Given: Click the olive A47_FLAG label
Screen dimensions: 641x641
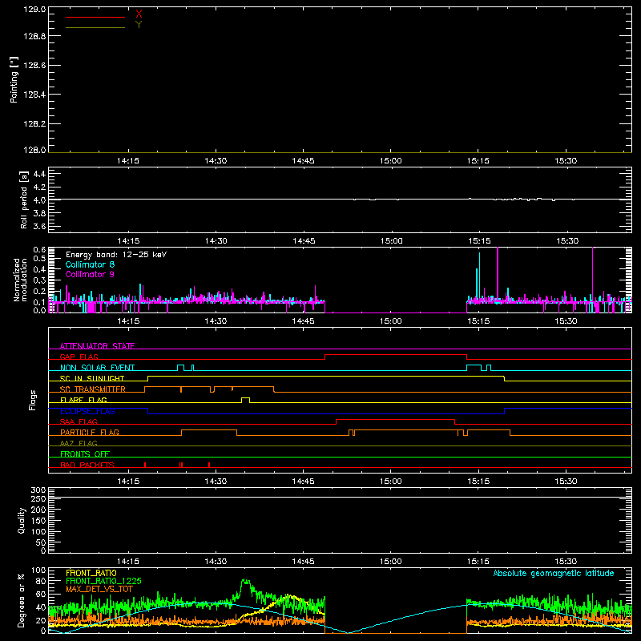Looking at the screenshot, I should (79, 443).
